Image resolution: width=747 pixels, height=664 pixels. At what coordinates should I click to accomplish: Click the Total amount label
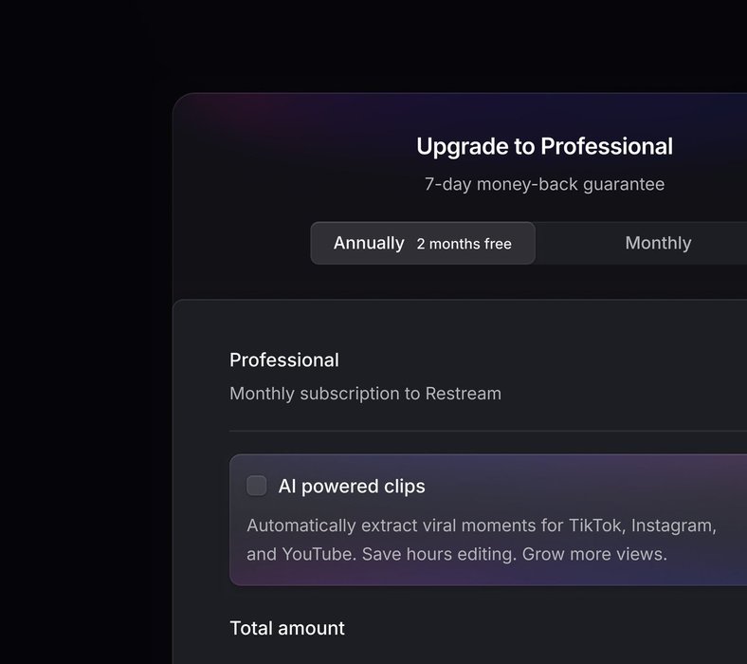(287, 628)
